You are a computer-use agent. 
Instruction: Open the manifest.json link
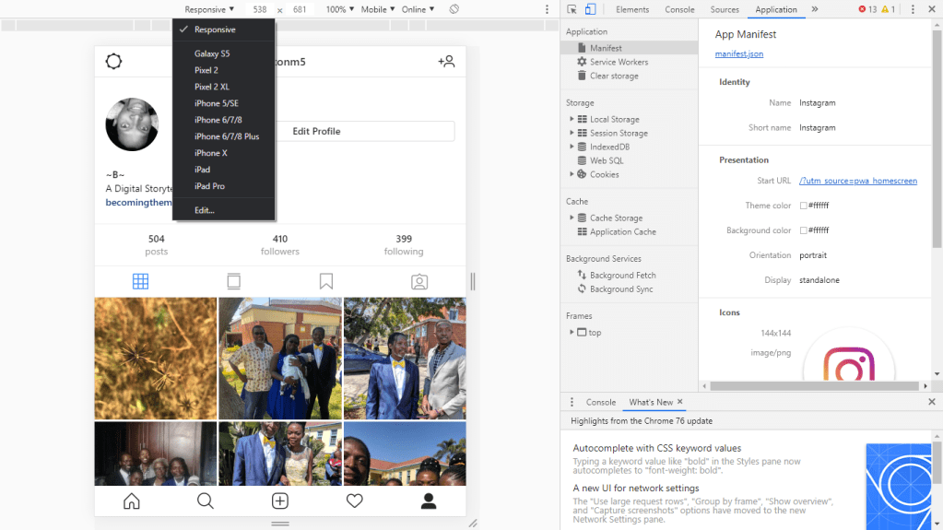click(x=738, y=53)
